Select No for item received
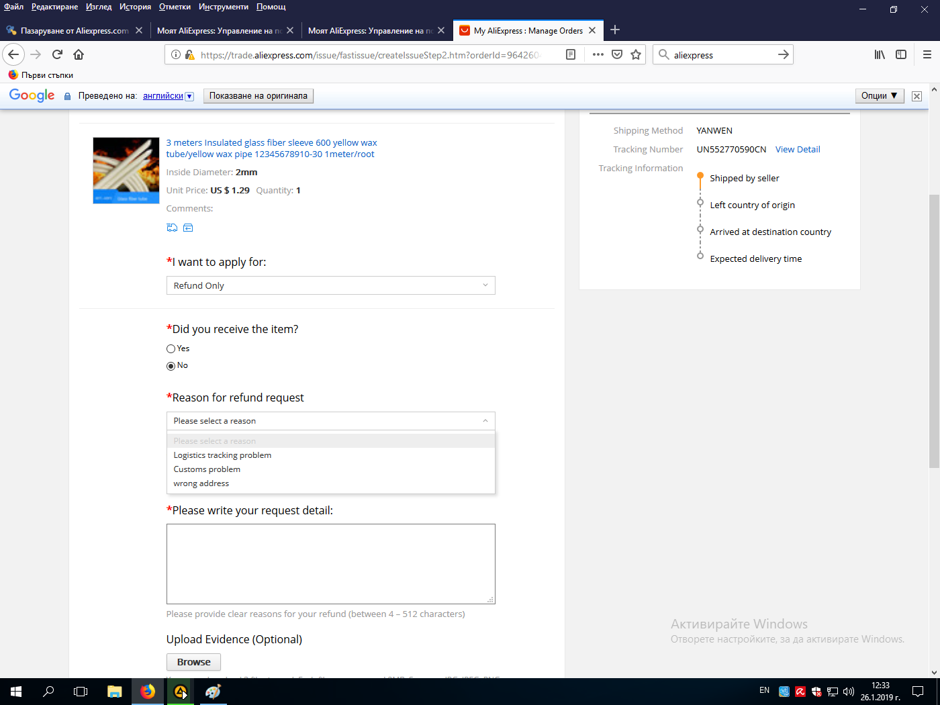Image resolution: width=940 pixels, height=705 pixels. tap(171, 366)
